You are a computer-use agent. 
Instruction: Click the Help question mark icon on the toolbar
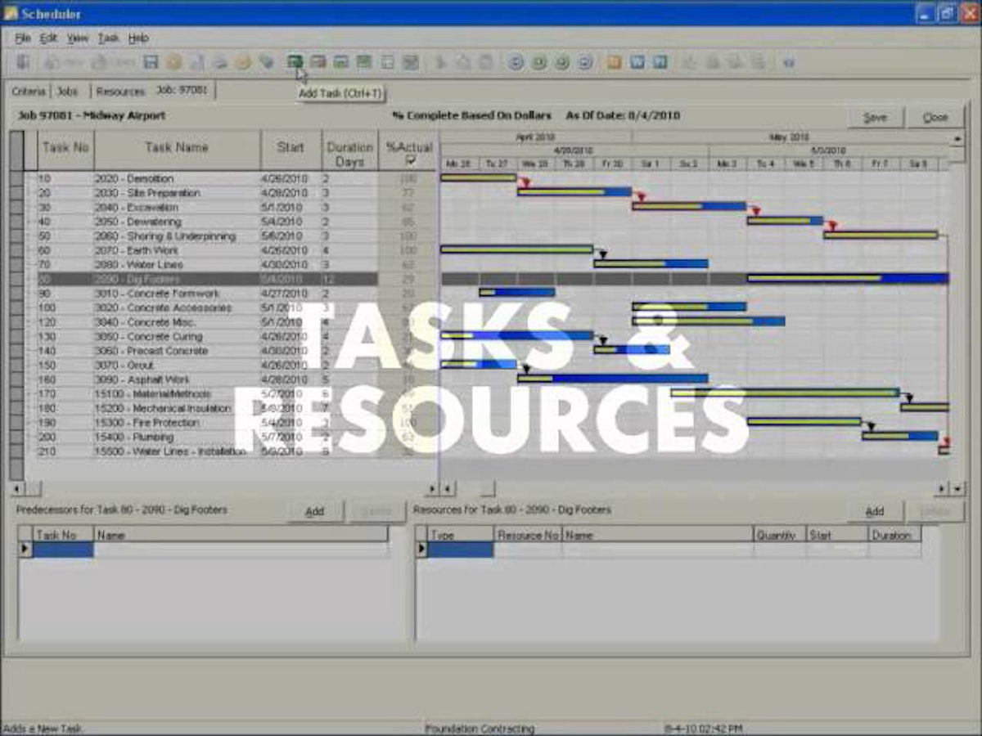click(789, 61)
